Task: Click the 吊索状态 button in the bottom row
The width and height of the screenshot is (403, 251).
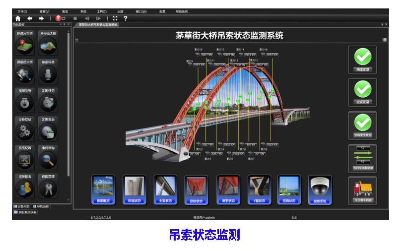Action: (228, 190)
